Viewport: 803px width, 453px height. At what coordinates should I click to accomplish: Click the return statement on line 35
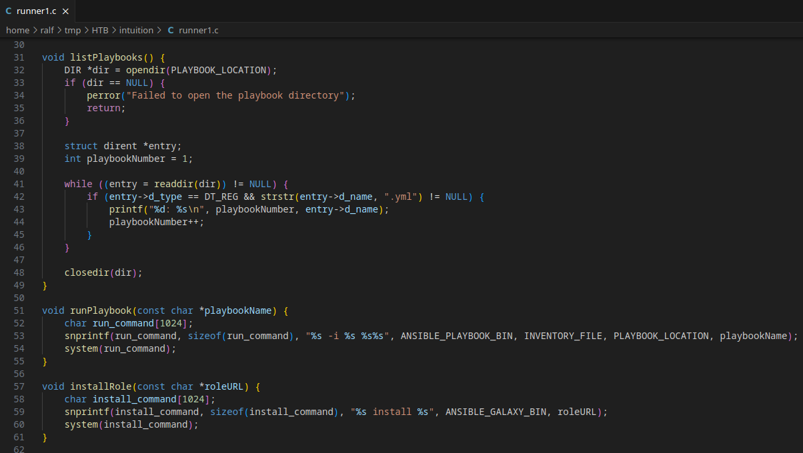point(106,108)
